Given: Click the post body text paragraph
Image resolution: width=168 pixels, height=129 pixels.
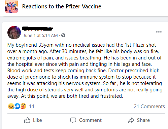Looking at the screenshot, I should (x=85, y=71).
